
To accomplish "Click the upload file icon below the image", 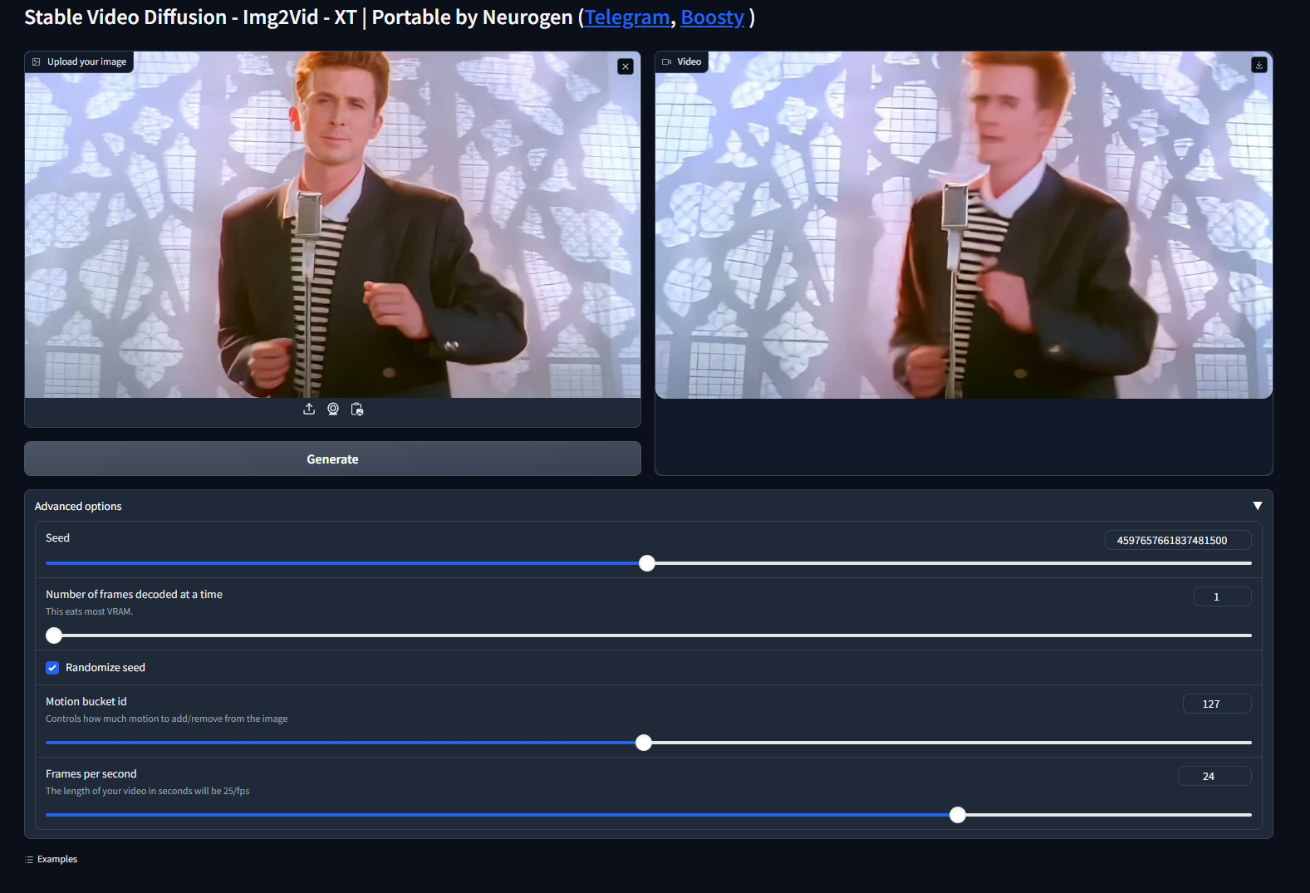I will (x=309, y=409).
